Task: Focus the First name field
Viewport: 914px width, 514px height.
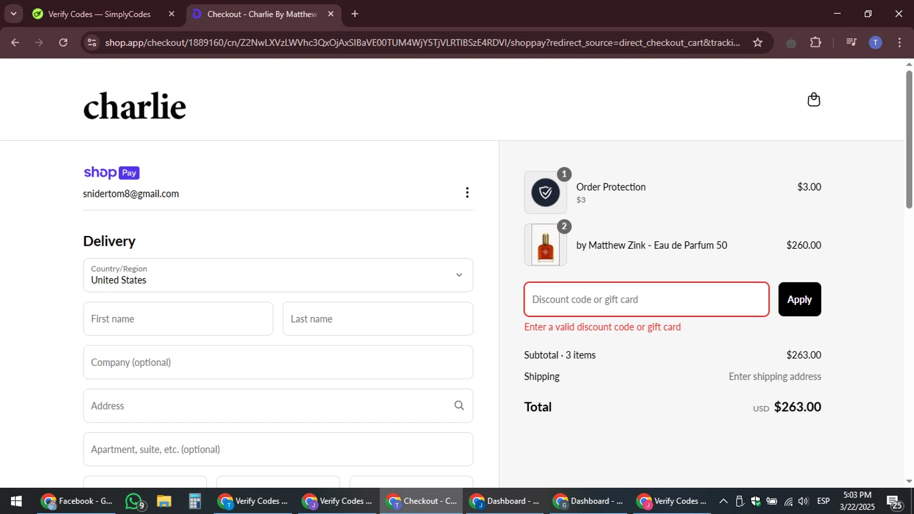Action: (178, 319)
